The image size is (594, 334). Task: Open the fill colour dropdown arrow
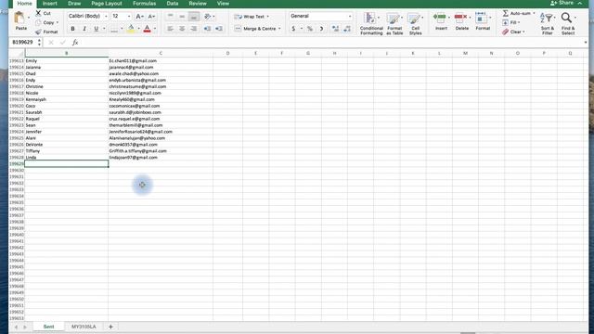[138, 29]
